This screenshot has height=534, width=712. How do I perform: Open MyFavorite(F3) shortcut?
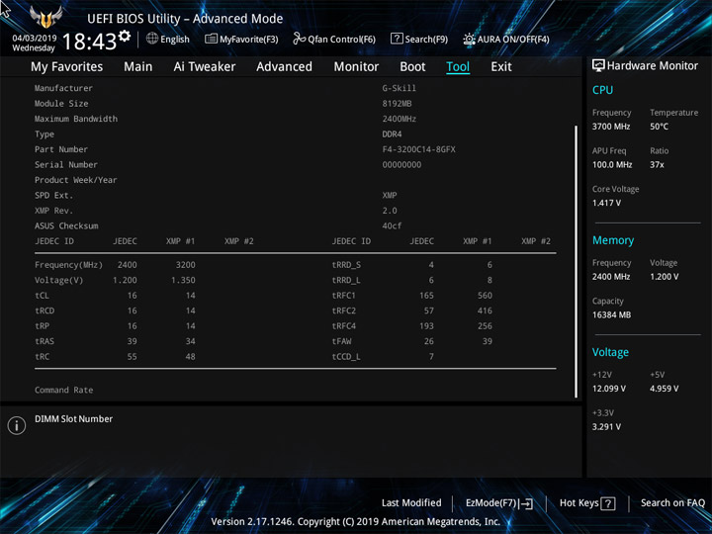pyautogui.click(x=241, y=39)
